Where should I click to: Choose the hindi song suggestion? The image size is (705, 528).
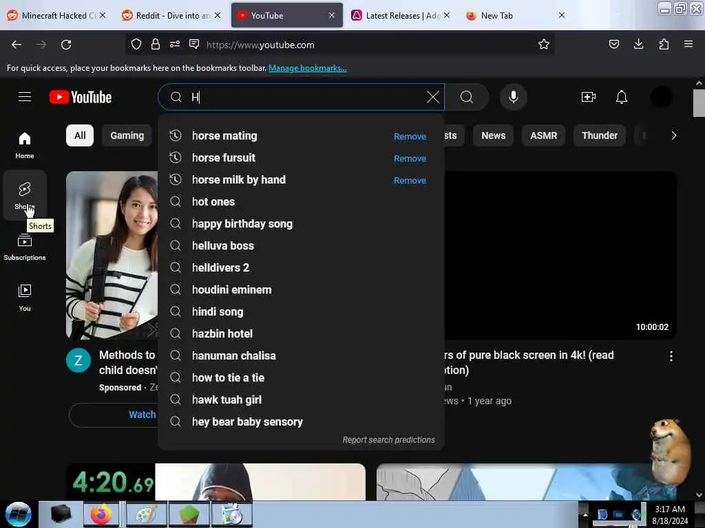coord(301,311)
